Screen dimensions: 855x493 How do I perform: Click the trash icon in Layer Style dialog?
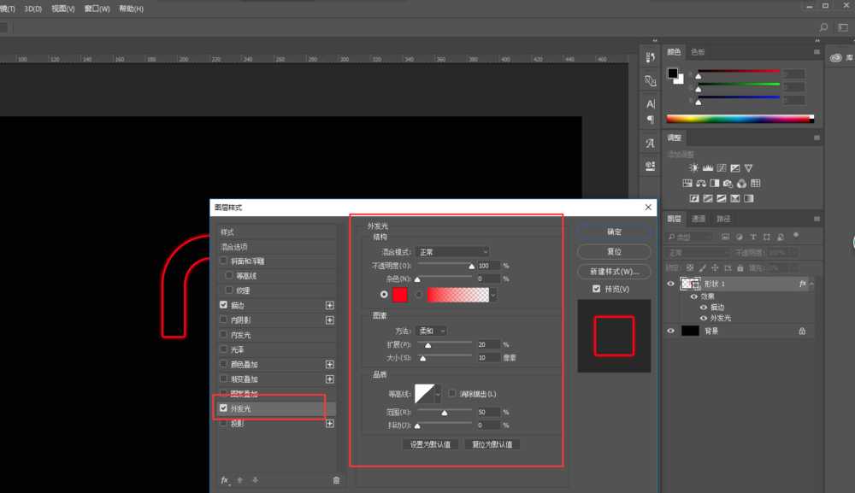click(336, 480)
